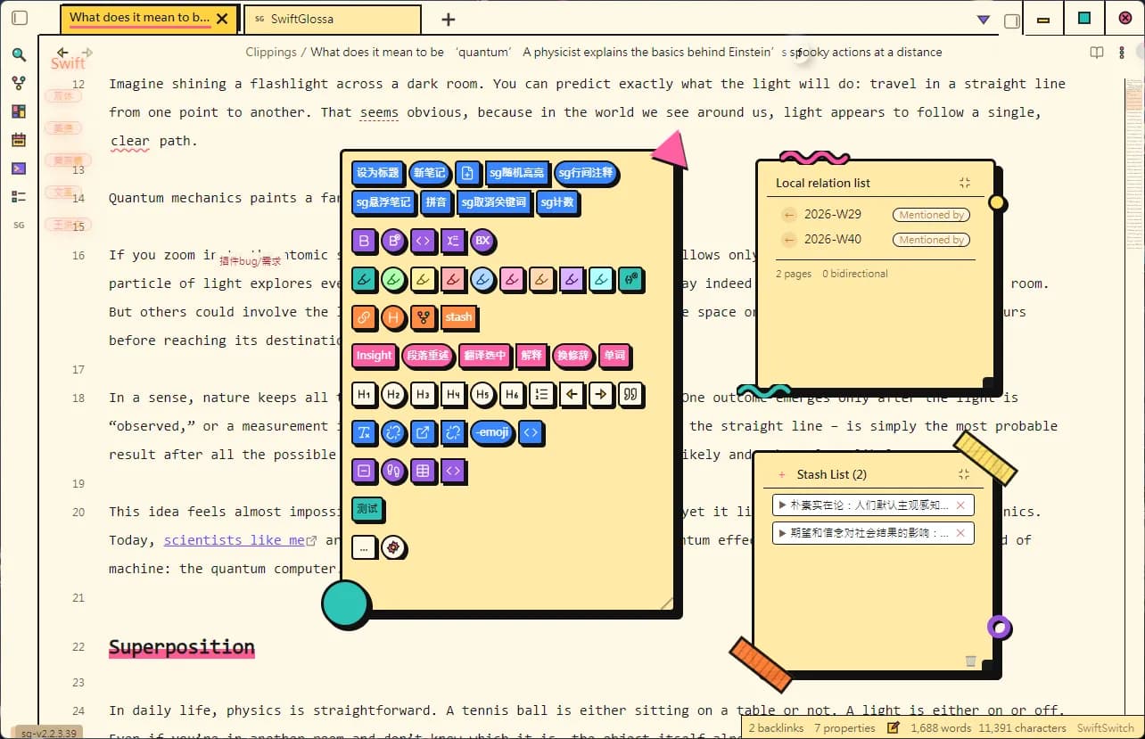Open toolbar settings gear icon
1145x739 pixels.
coord(392,546)
